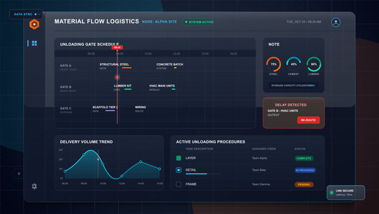This screenshot has width=379, height=214.
Task: Select the Structural Steel schedule entry
Action: pyautogui.click(x=115, y=66)
